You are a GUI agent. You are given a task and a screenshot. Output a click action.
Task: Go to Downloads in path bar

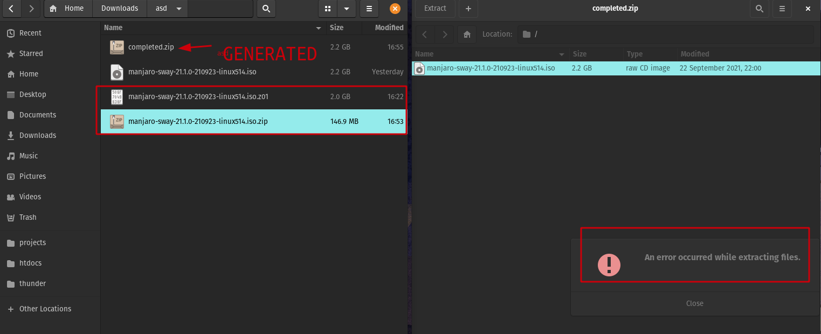[120, 8]
